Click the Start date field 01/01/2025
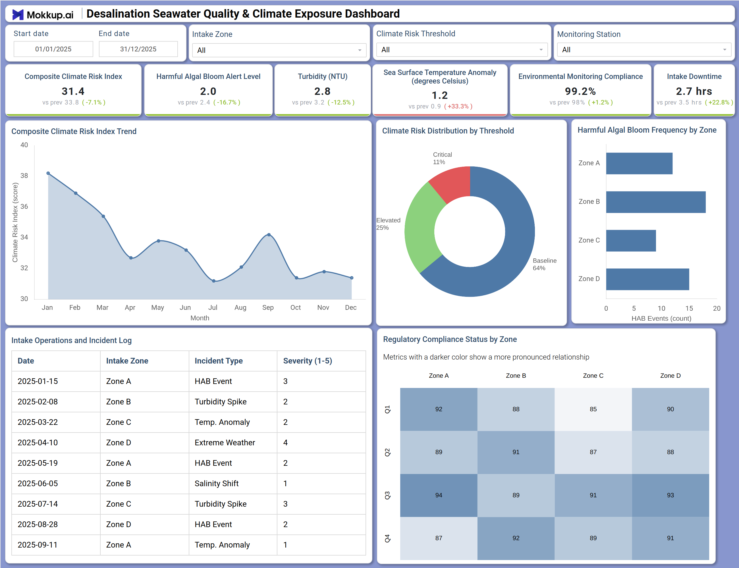Image resolution: width=739 pixels, height=568 pixels. pos(53,49)
